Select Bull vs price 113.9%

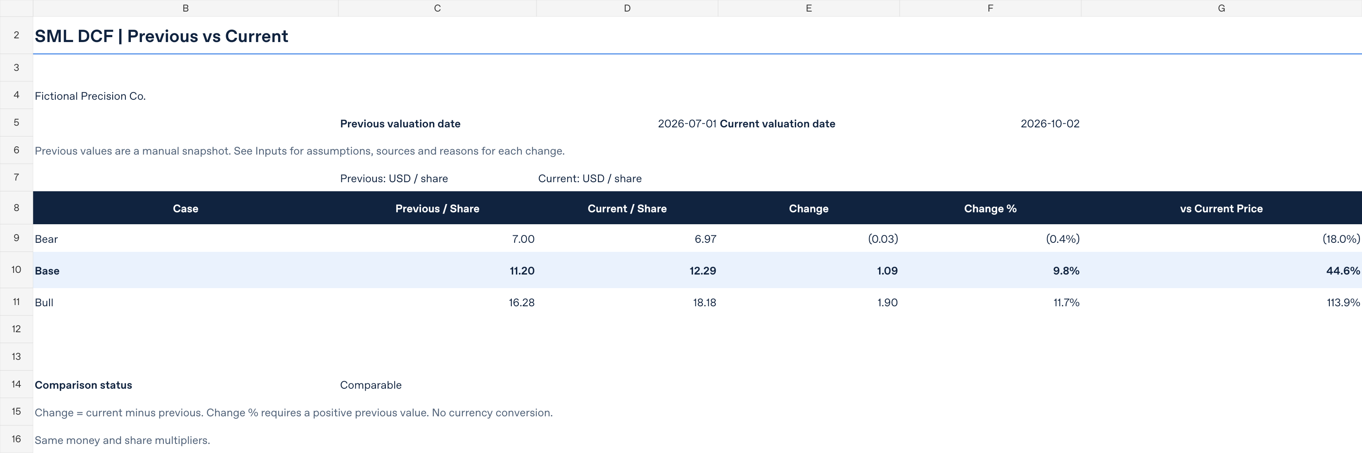[1221, 302]
